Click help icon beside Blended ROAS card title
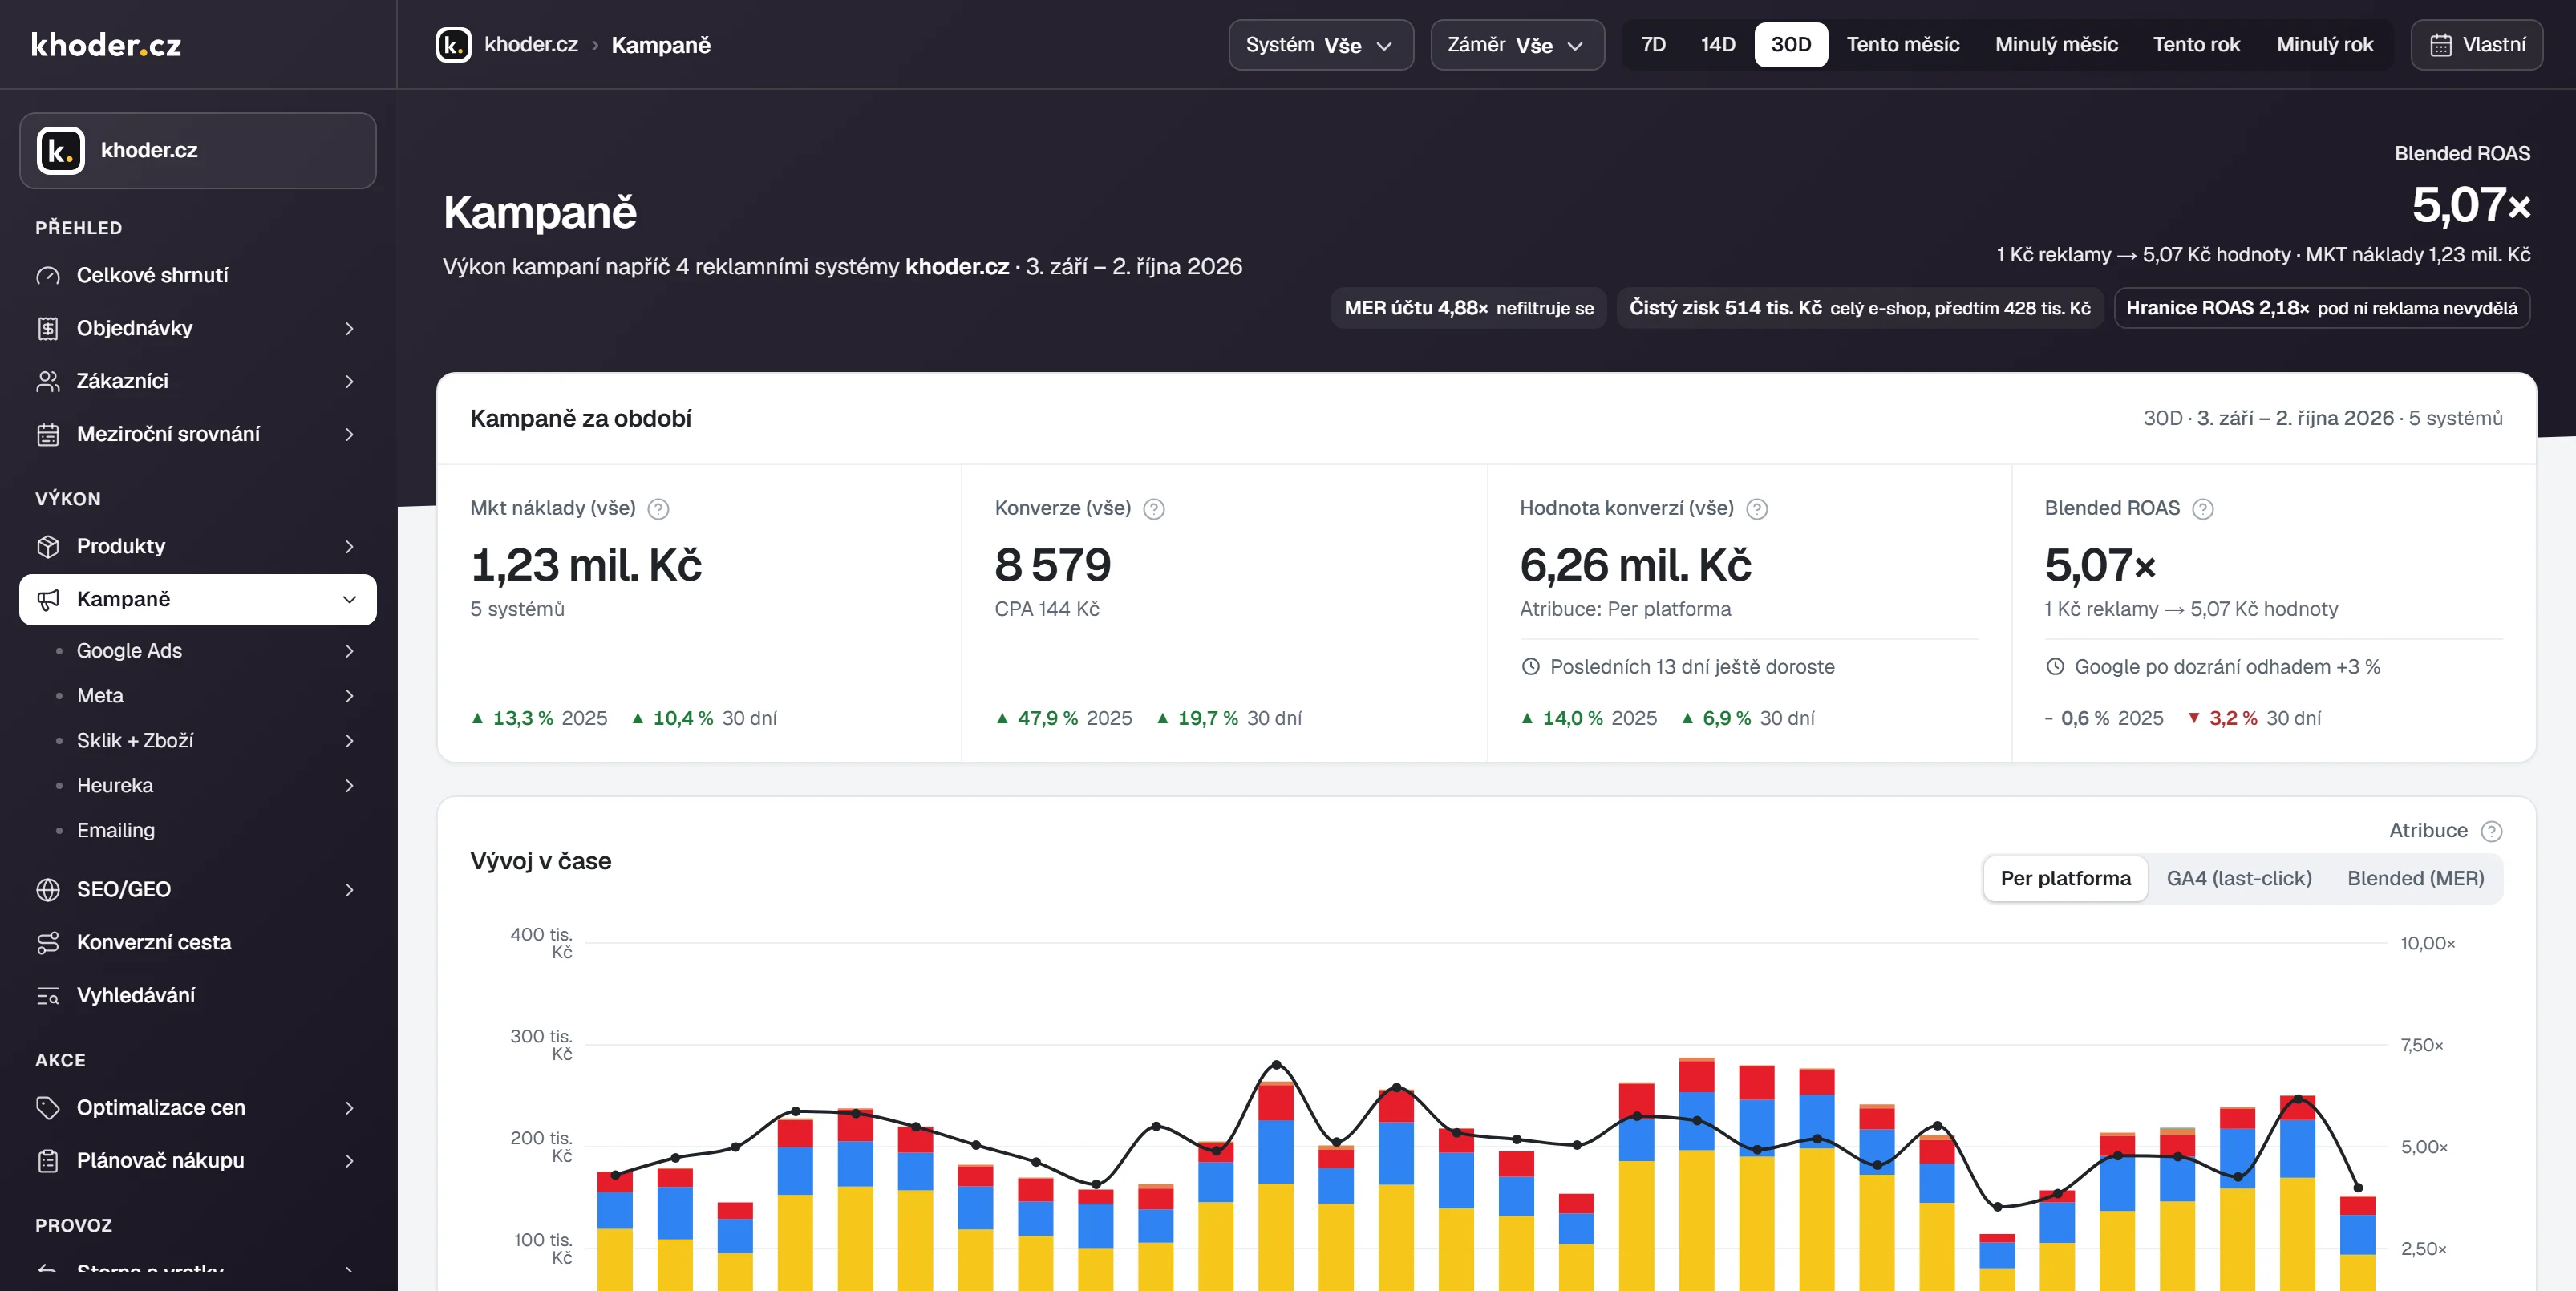The image size is (2576, 1291). (2203, 509)
